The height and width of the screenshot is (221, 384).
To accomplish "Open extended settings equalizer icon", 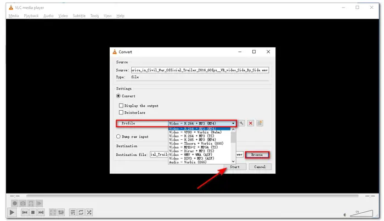I will [x=61, y=212].
